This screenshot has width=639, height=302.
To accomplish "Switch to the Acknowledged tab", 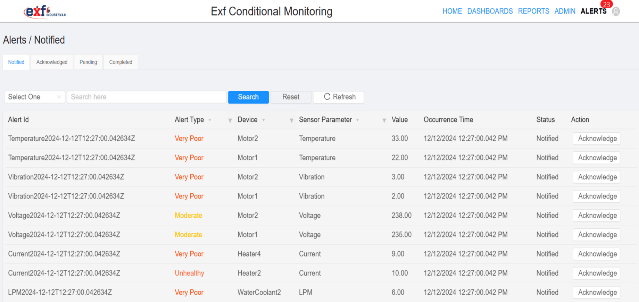I will 52,62.
